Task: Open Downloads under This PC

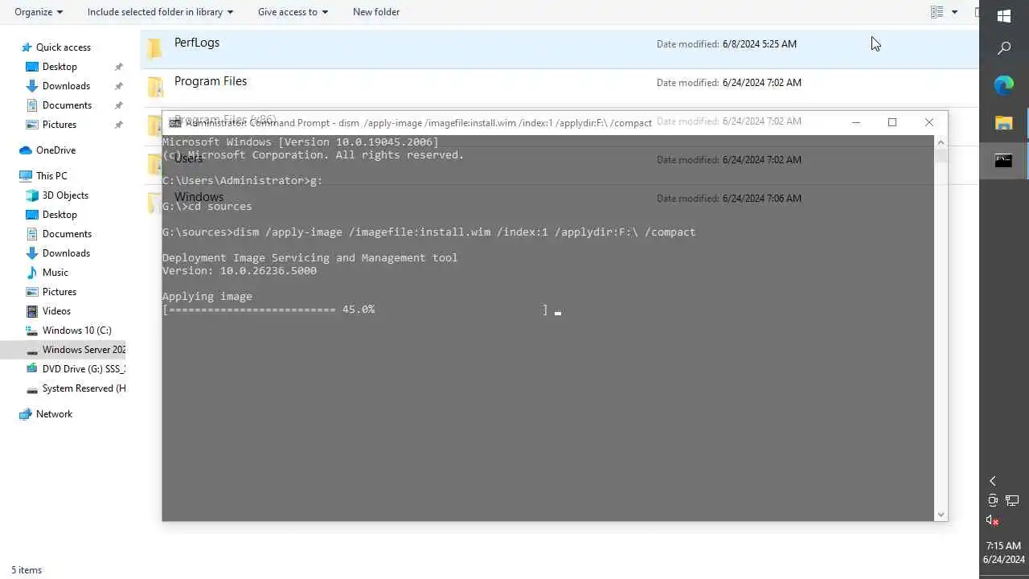Action: pyautogui.click(x=66, y=253)
